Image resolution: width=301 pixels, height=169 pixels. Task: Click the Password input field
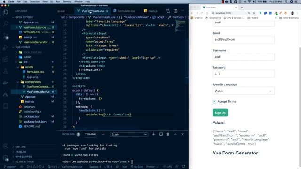(x=244, y=74)
